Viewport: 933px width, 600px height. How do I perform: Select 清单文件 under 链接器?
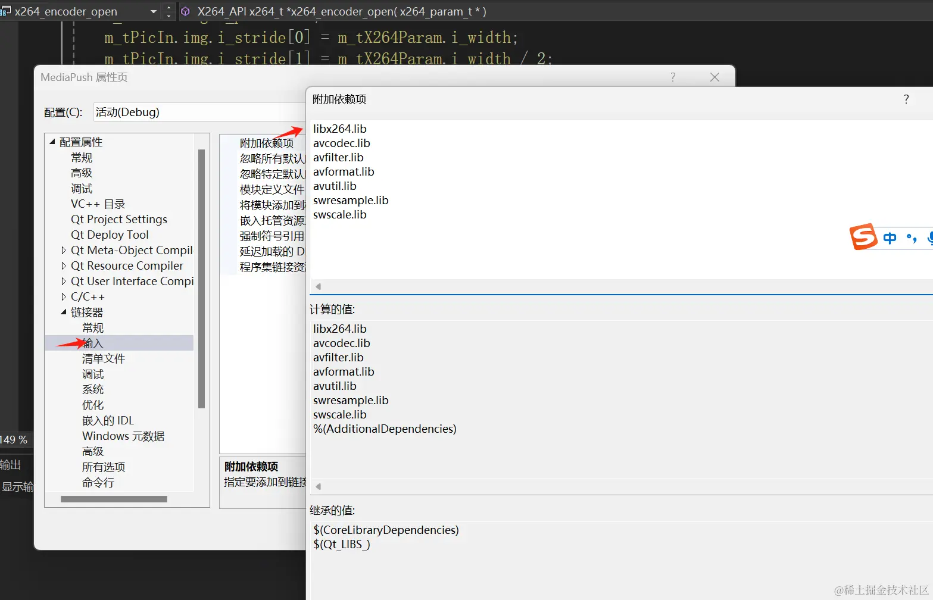(104, 359)
